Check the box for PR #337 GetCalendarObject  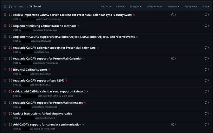pyautogui.click(x=5, y=36)
